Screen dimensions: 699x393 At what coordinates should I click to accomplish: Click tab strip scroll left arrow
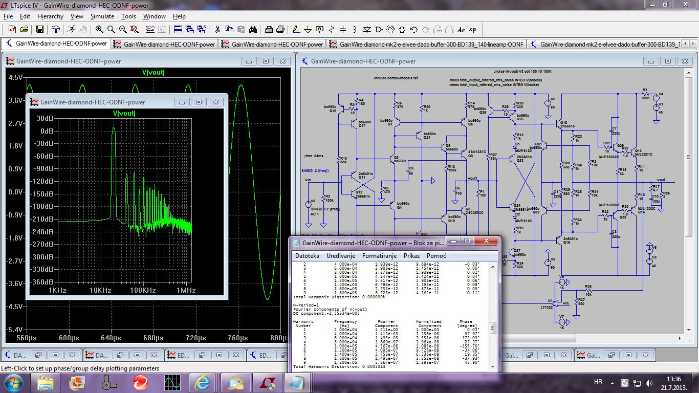pos(686,44)
